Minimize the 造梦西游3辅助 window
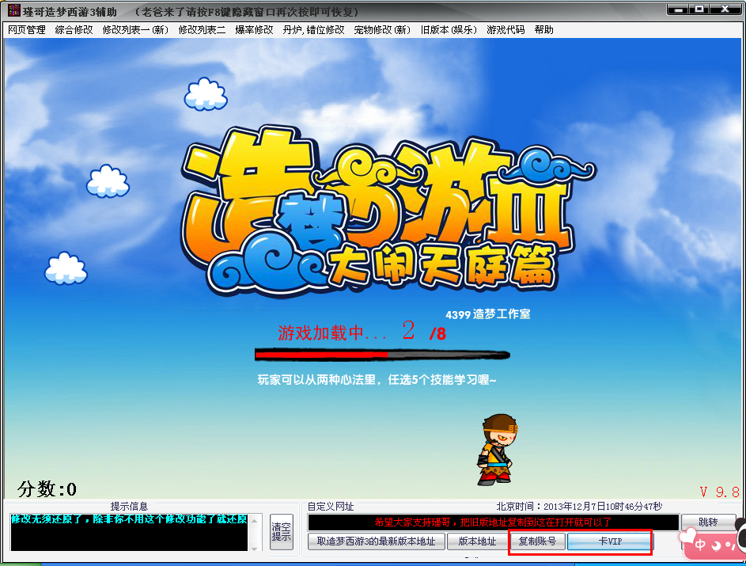This screenshot has width=746, height=566. pyautogui.click(x=678, y=9)
